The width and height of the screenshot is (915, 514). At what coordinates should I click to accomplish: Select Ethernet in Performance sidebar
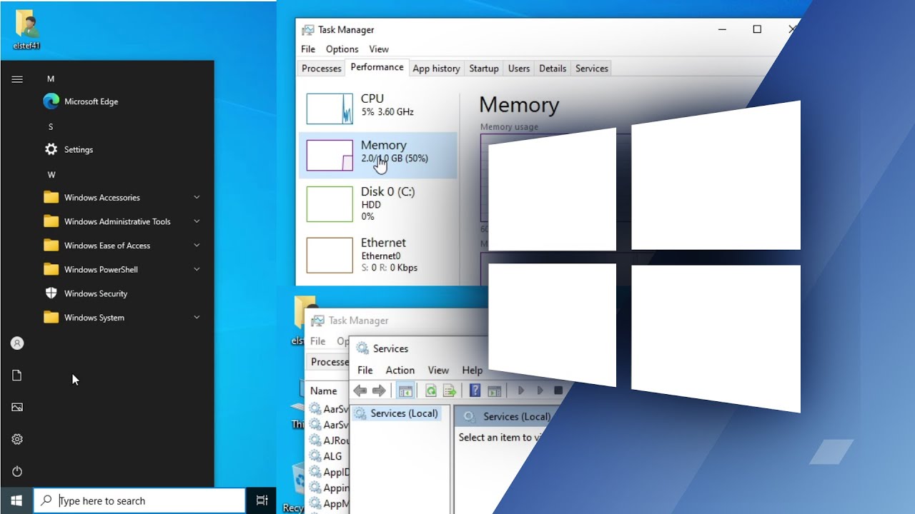tap(377, 255)
